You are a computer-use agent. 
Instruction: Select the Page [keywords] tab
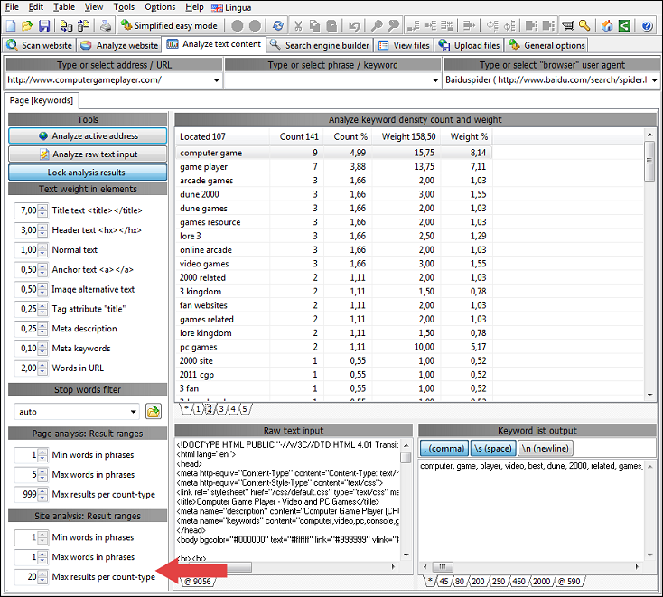(42, 100)
